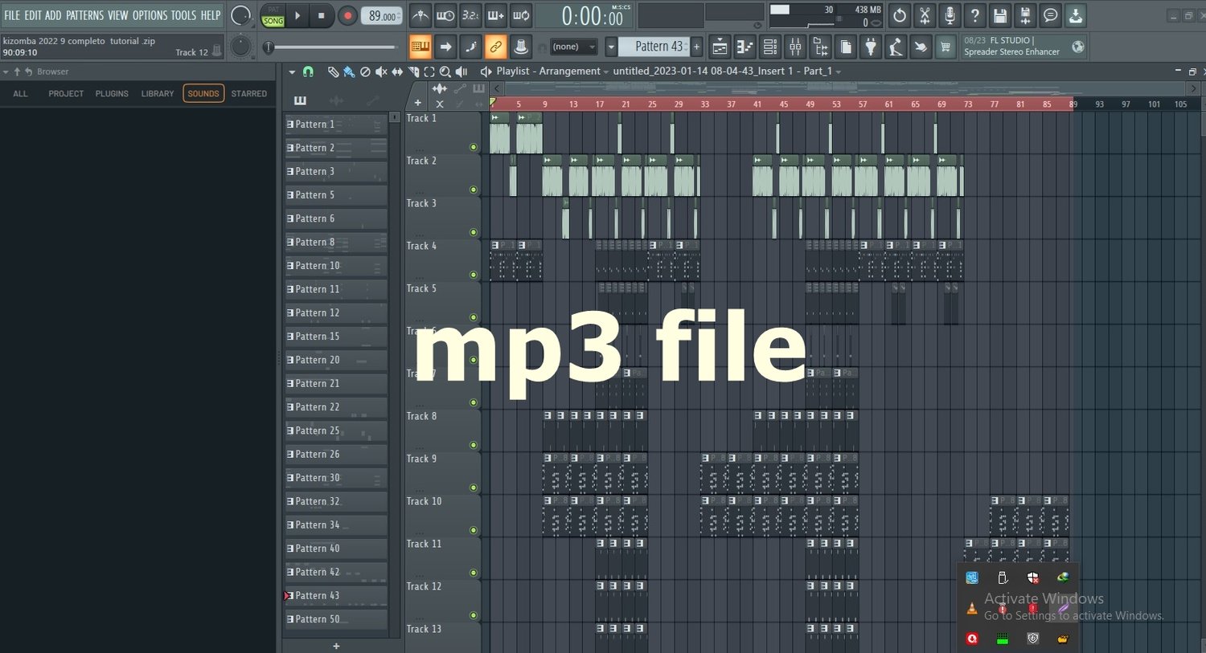Enable the metronome icon

tap(420, 15)
